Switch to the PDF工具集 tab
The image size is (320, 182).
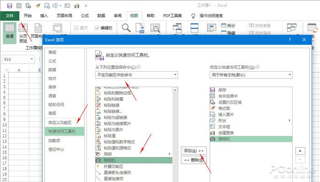(172, 16)
